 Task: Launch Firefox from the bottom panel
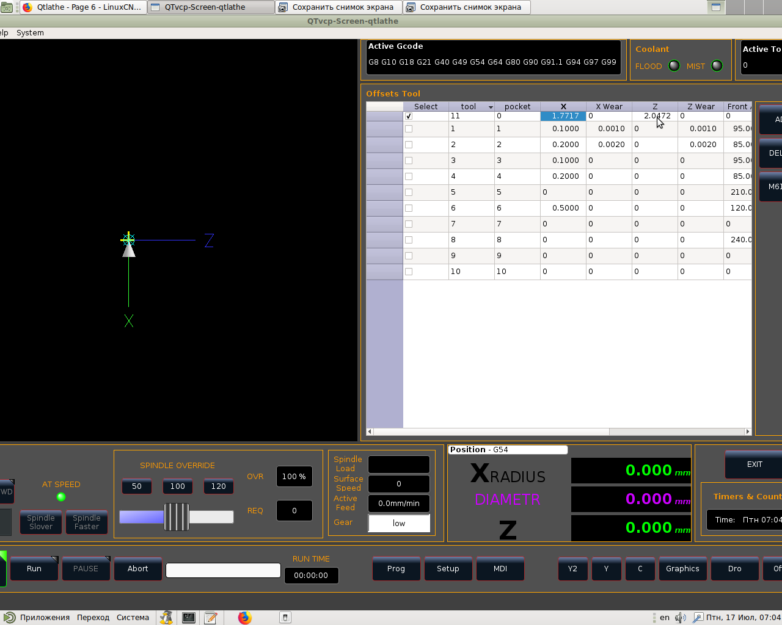click(x=245, y=618)
